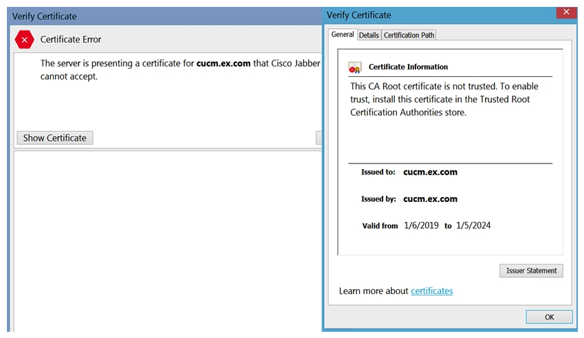Click the untrusted certificate information icon
This screenshot has height=338, width=584.
354,67
